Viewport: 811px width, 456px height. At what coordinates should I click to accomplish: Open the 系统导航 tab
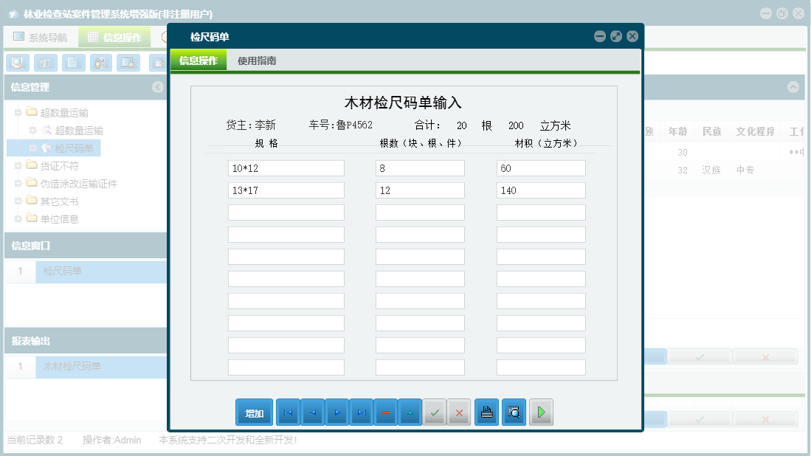pos(44,36)
